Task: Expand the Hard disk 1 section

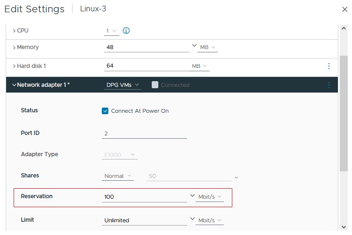Action: click(15, 66)
